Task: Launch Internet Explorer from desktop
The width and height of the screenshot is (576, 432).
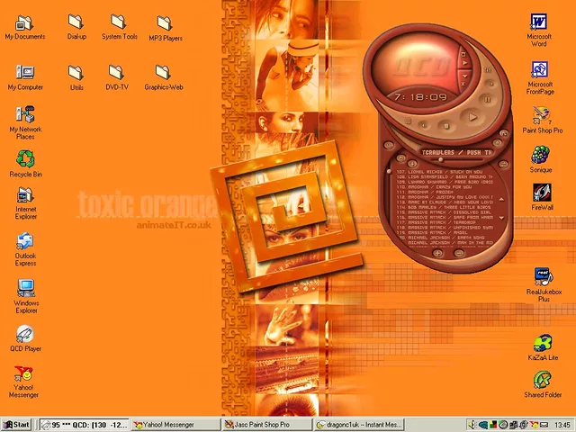Action: (x=25, y=203)
